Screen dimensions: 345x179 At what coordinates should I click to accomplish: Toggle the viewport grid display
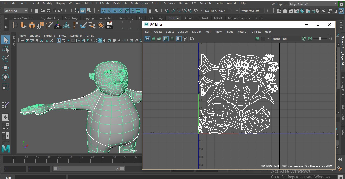[x=59, y=40]
